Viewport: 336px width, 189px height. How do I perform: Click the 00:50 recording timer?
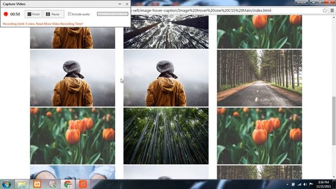(x=15, y=14)
